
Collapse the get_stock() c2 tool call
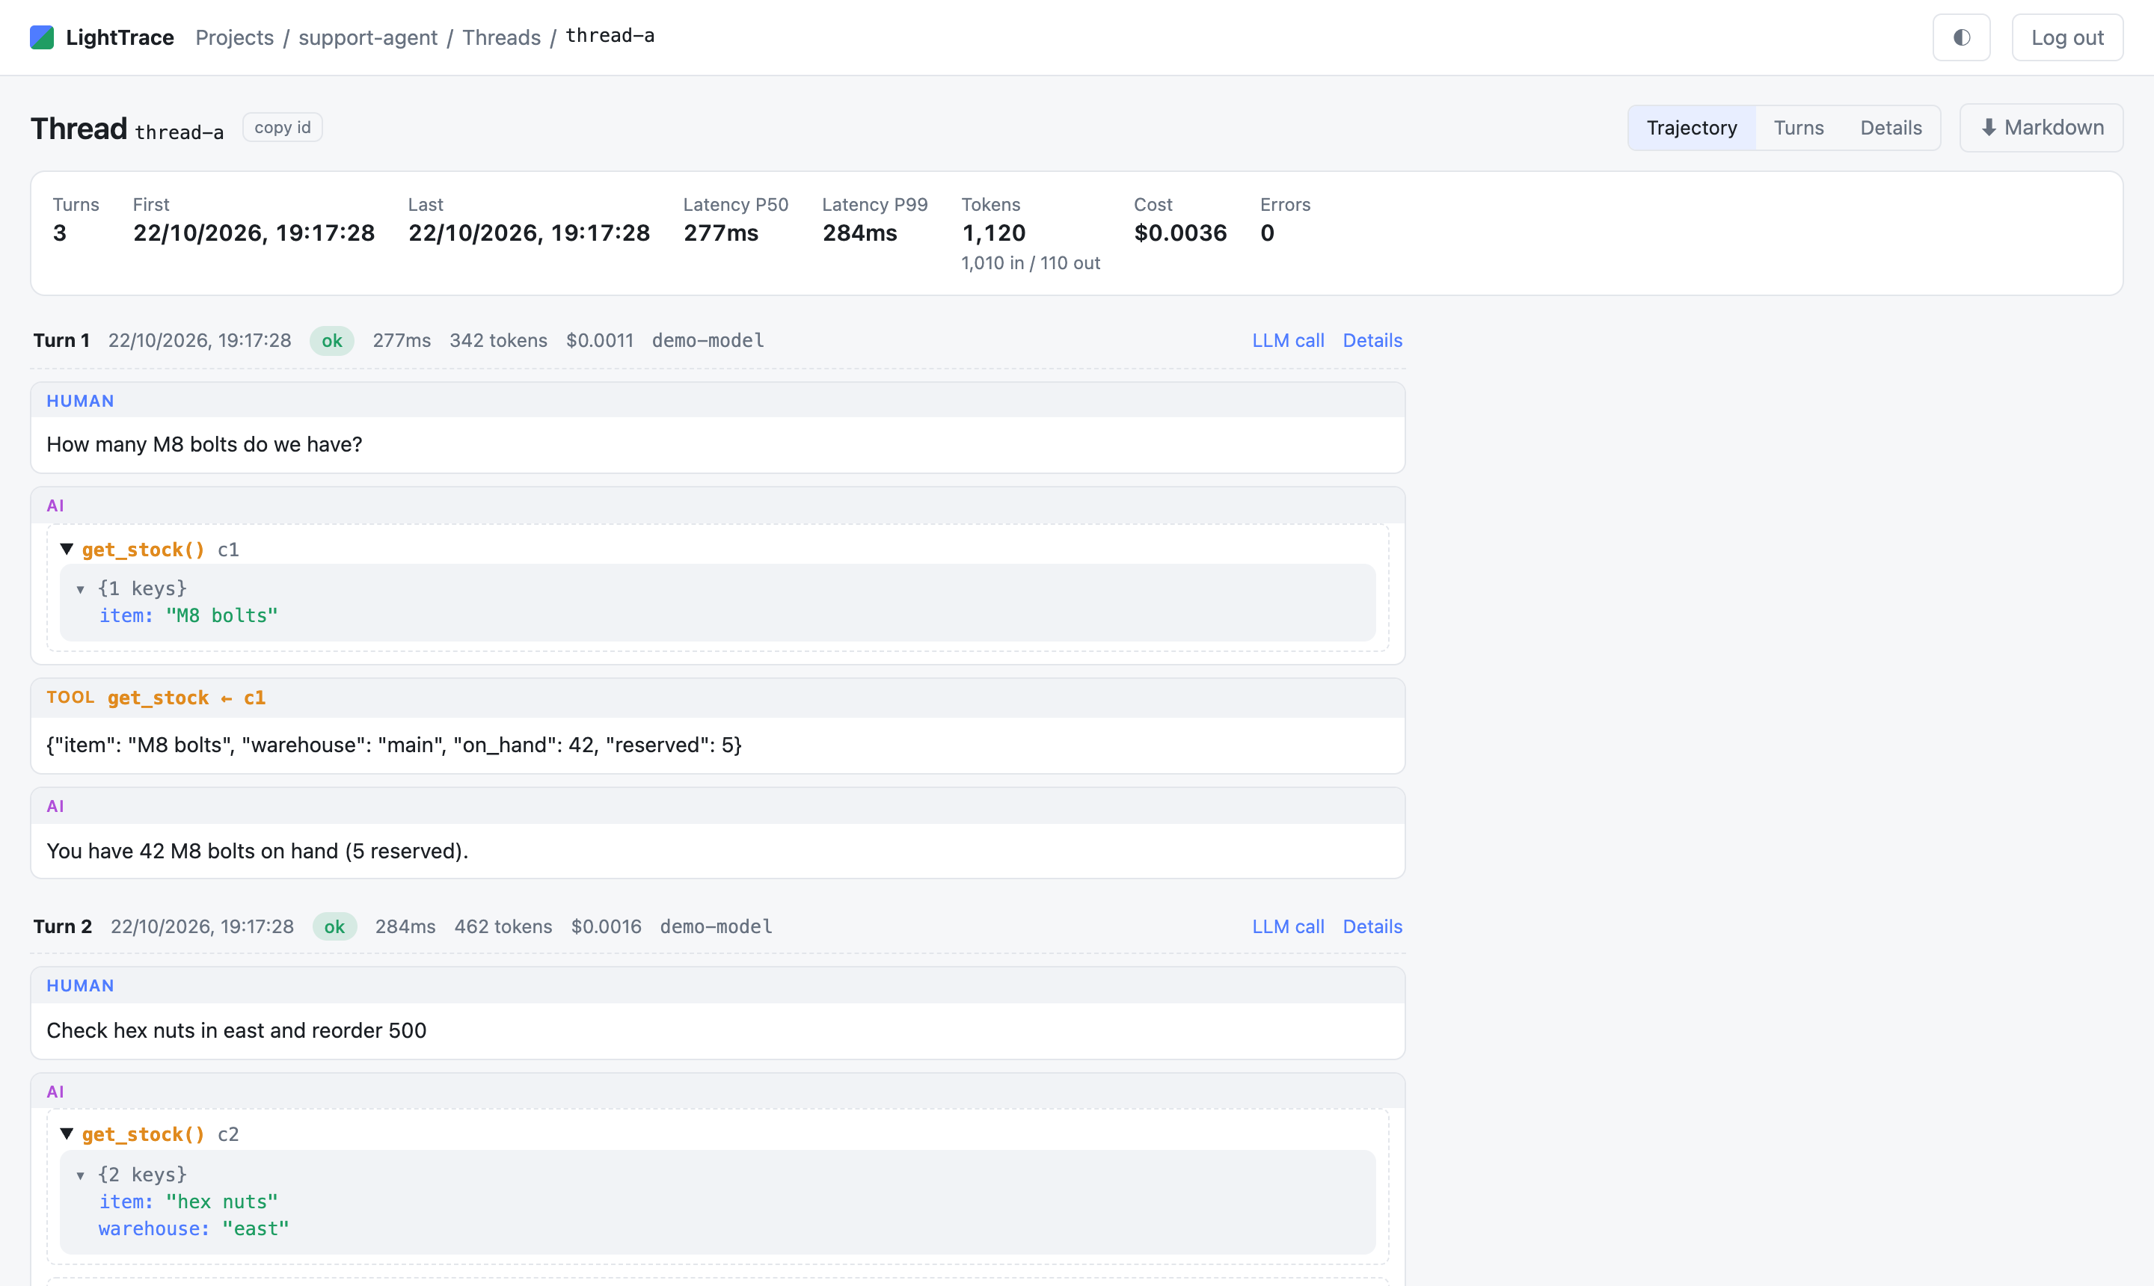pos(67,1134)
